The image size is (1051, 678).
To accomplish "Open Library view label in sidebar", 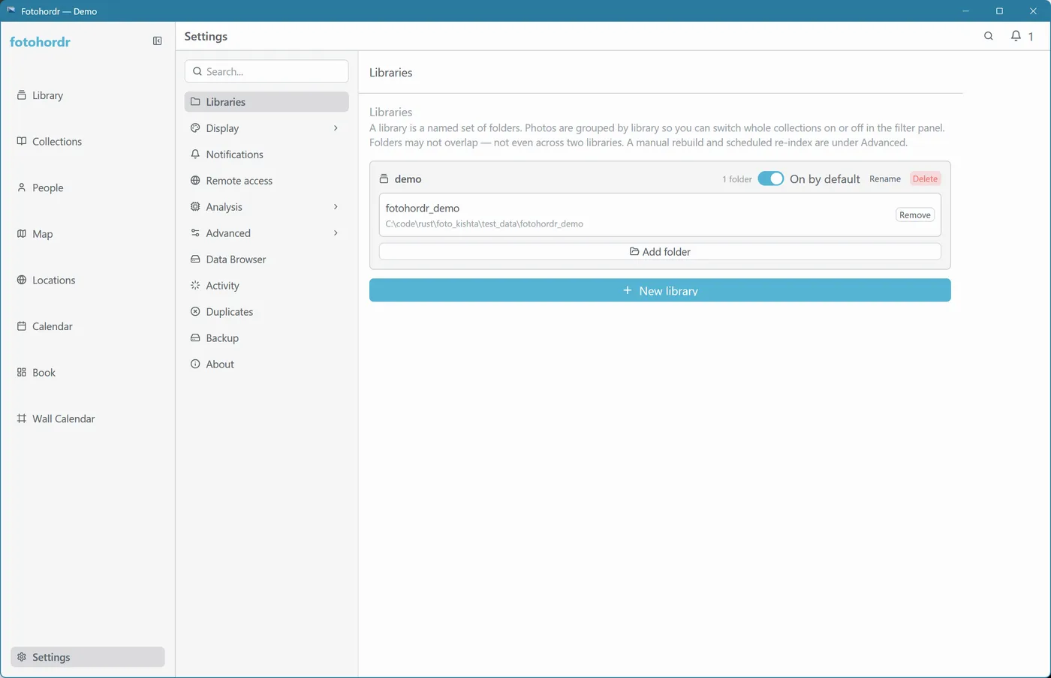I will pyautogui.click(x=47, y=95).
